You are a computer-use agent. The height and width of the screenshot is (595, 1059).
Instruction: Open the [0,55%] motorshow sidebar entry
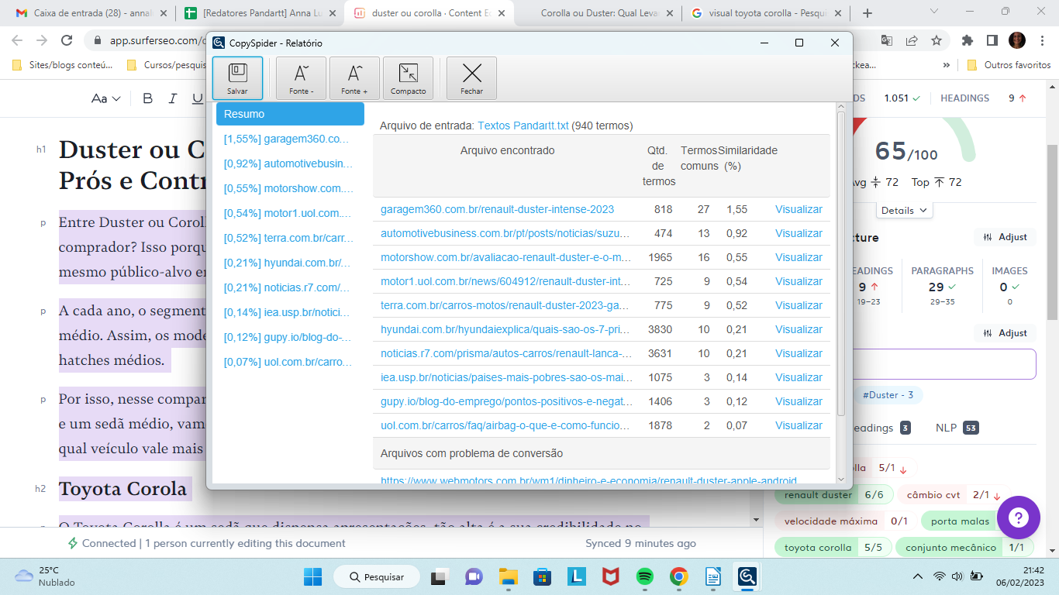pos(288,188)
